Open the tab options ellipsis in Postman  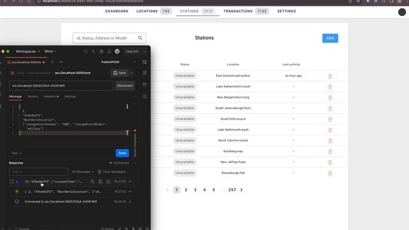click(61, 62)
